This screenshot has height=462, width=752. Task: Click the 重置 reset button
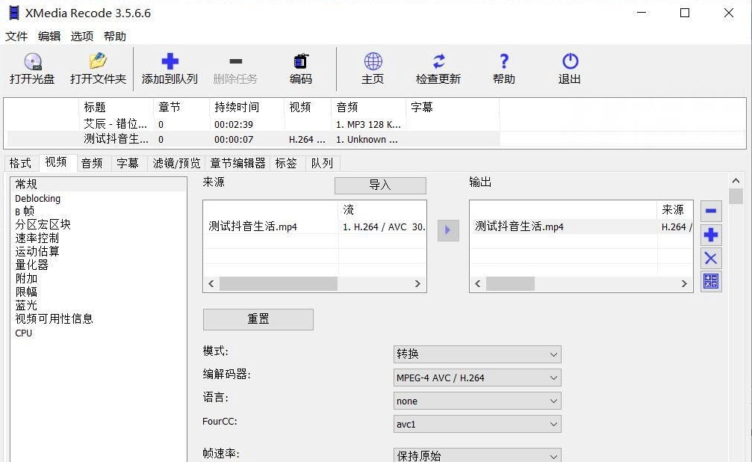point(258,319)
